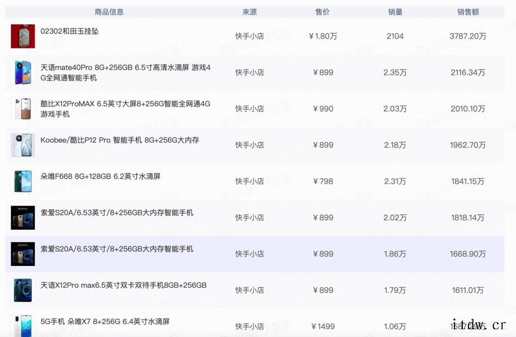The height and width of the screenshot is (337, 516).
Task: Select 索爱S20A title in 1818.14万 row
Action: (117, 213)
